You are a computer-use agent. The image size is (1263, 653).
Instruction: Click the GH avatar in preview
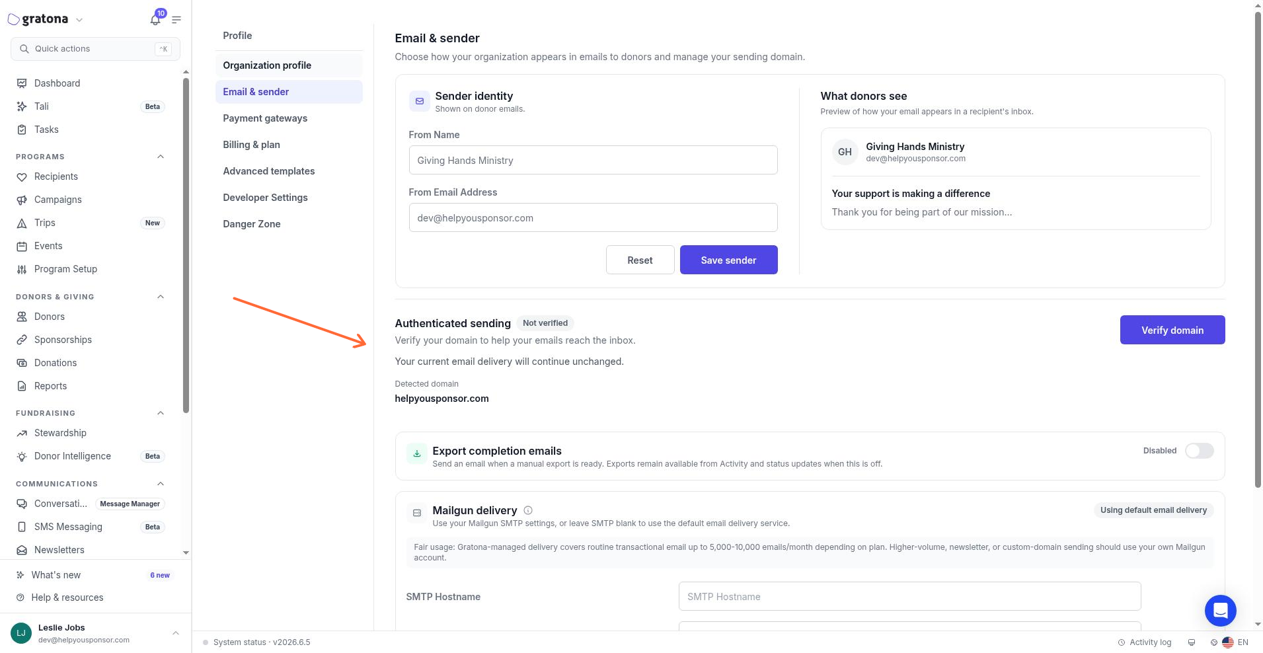(x=845, y=152)
